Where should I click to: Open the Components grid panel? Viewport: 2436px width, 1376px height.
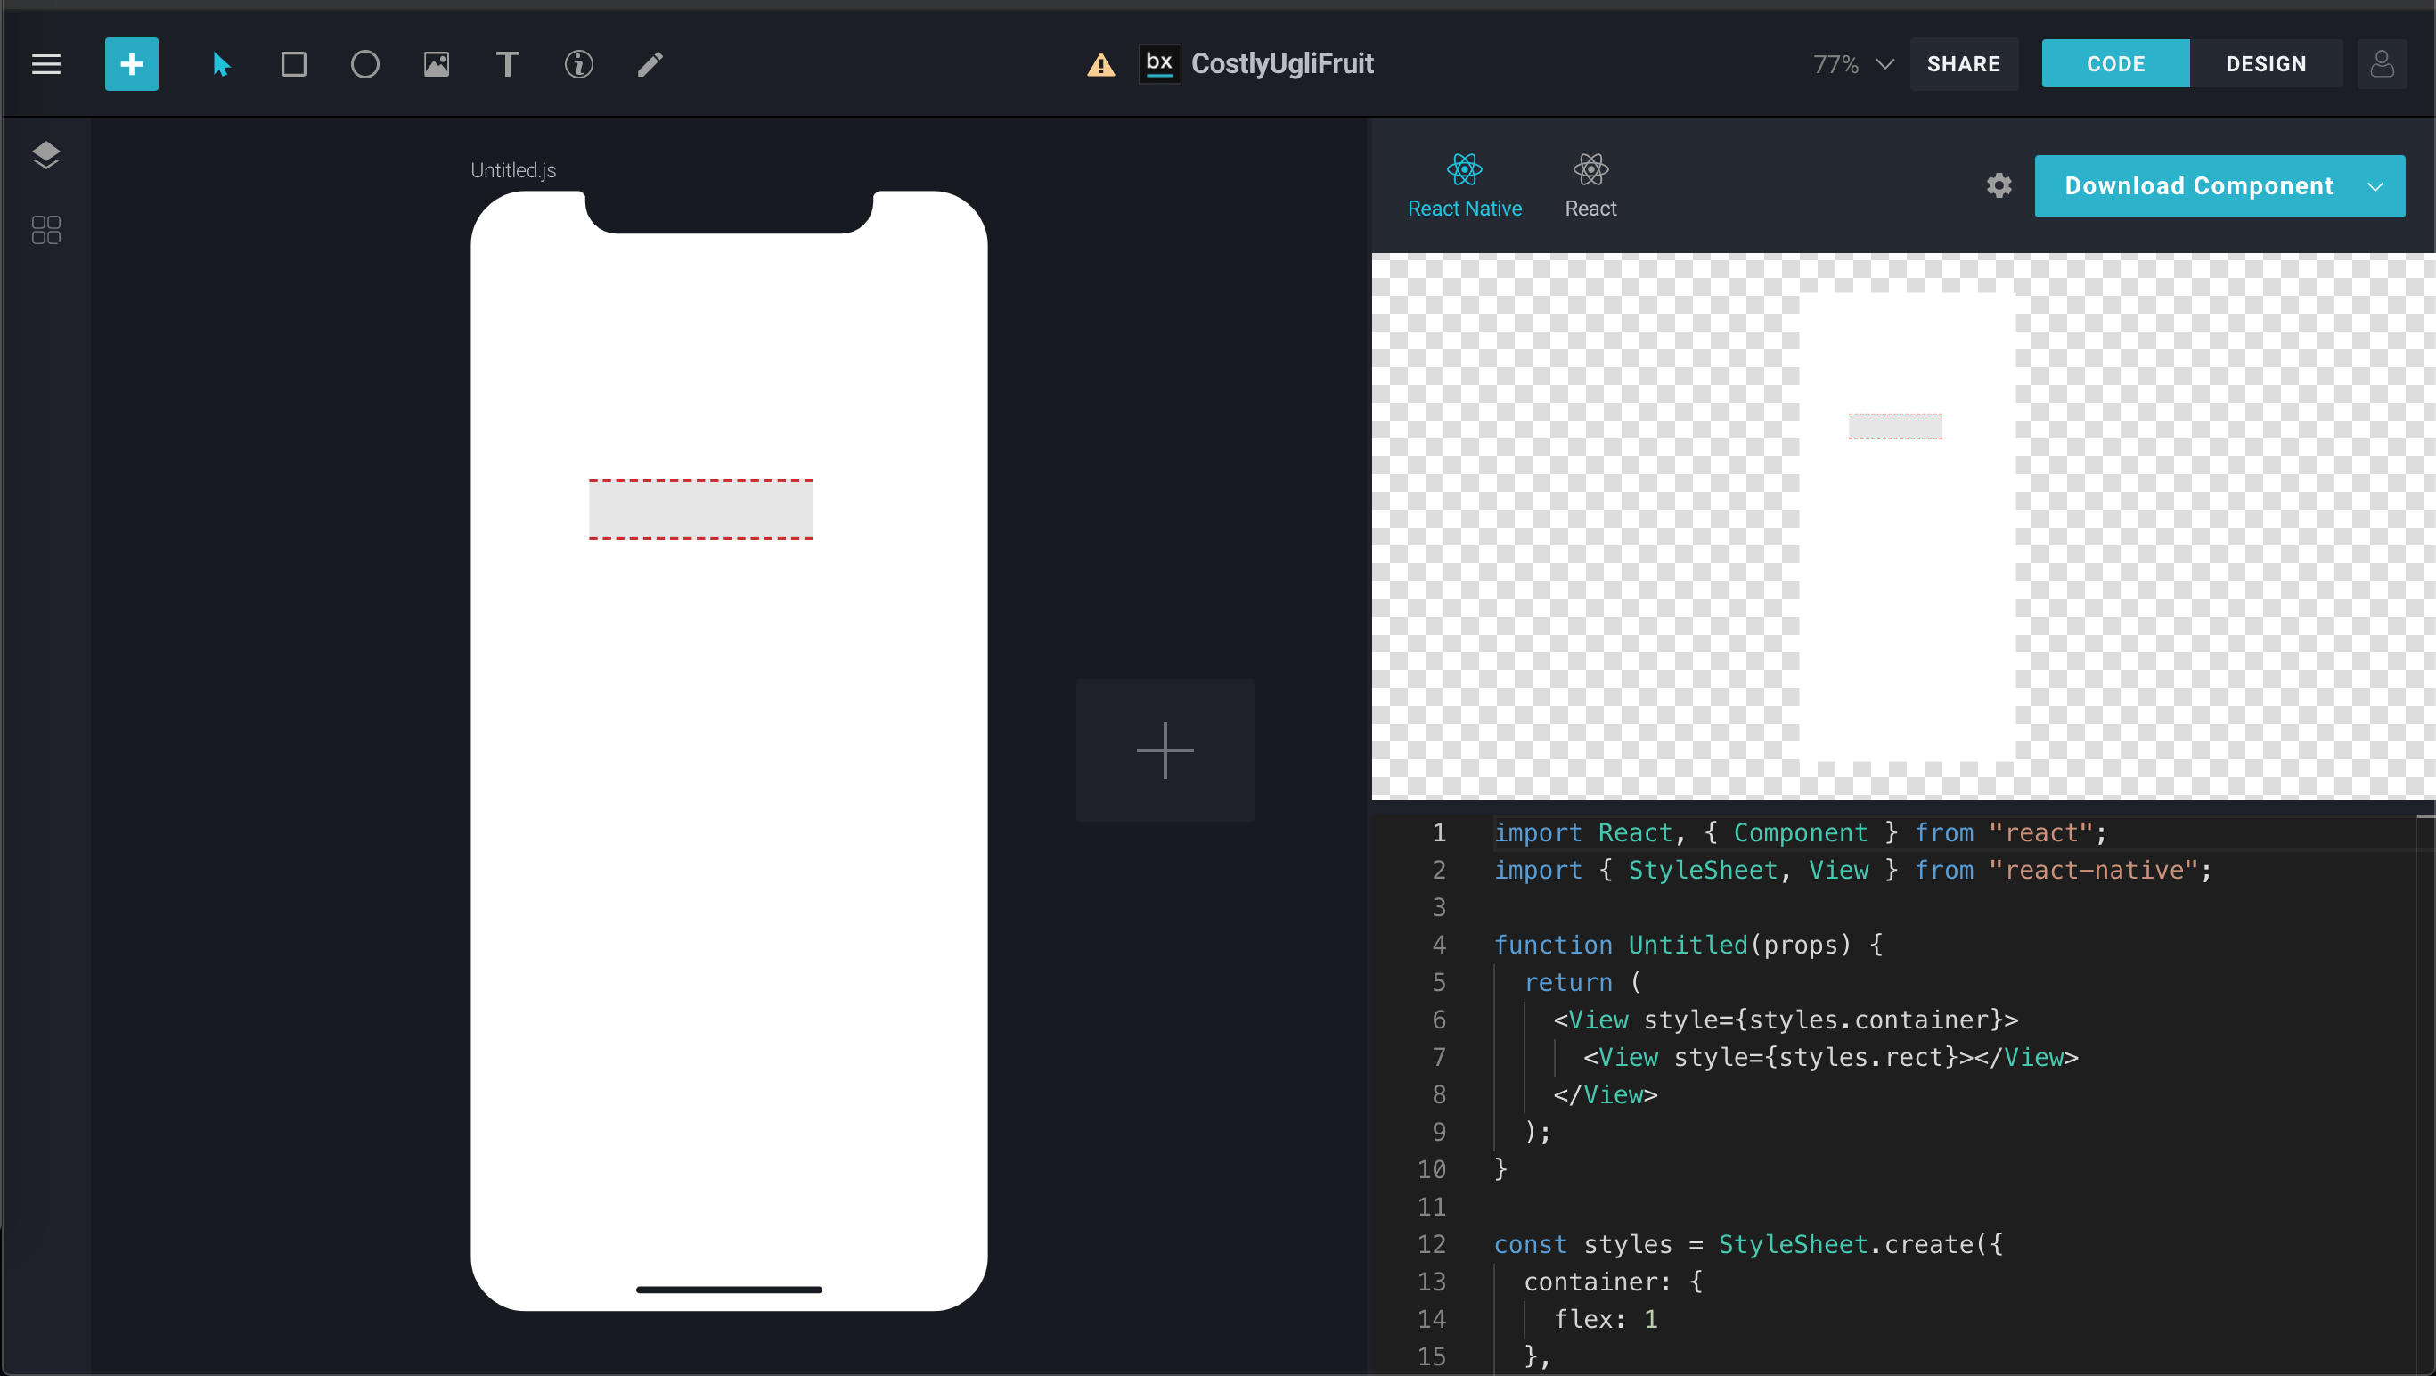tap(45, 230)
